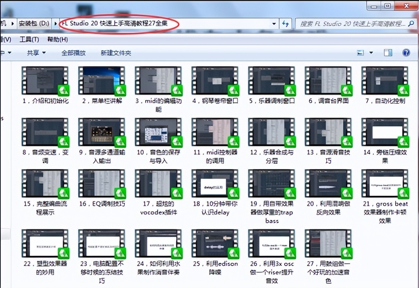The image size is (419, 288).
Task: Refresh folder with the refresh arrows button
Action: [x=285, y=24]
